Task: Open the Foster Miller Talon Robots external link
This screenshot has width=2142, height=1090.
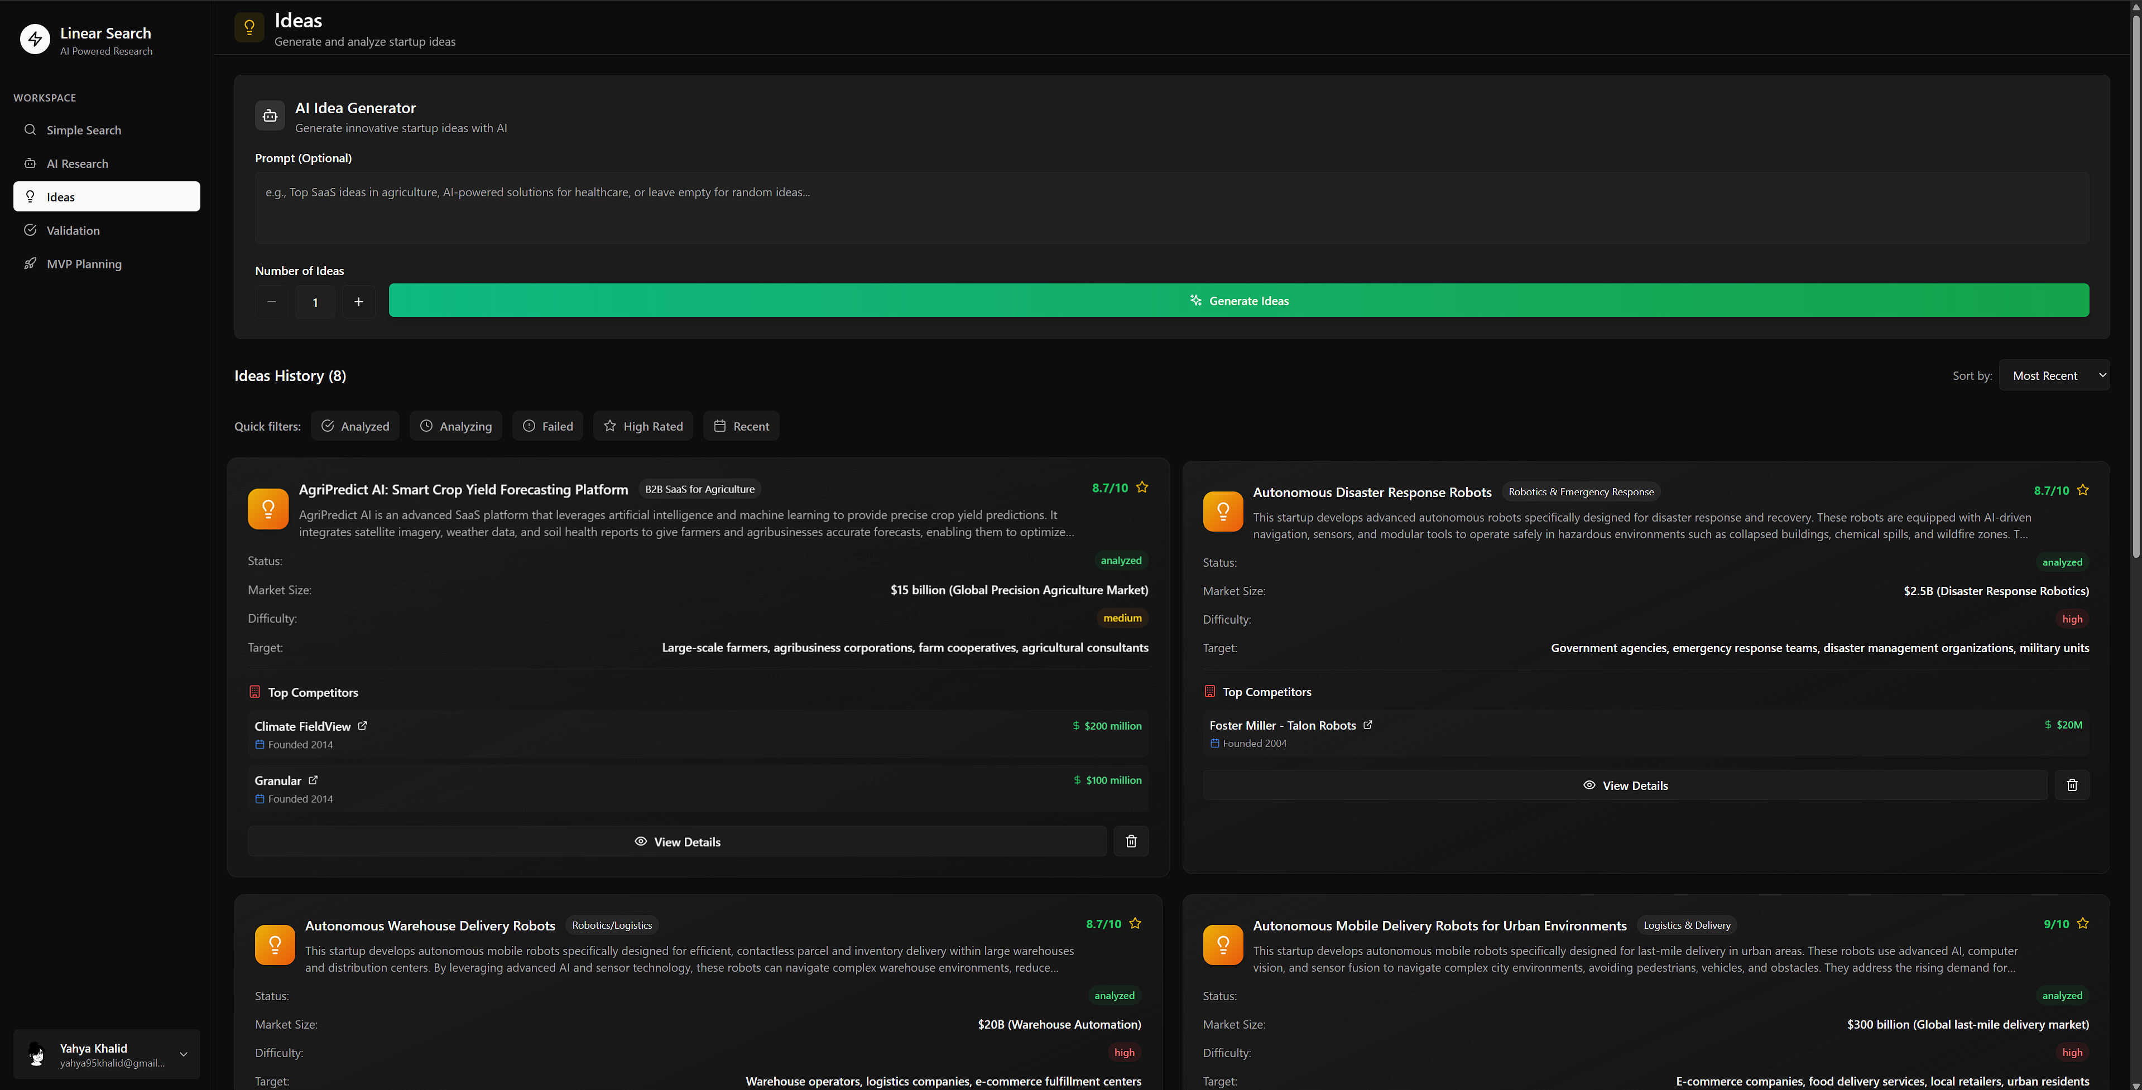Action: (x=1368, y=725)
